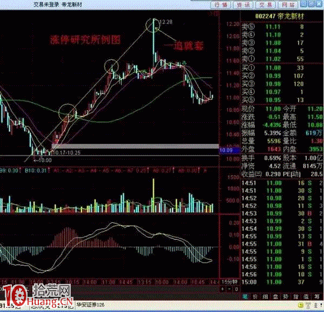The width and height of the screenshot is (324, 312).
Task: Click the 12.28 peak price label
Action: [x=166, y=22]
